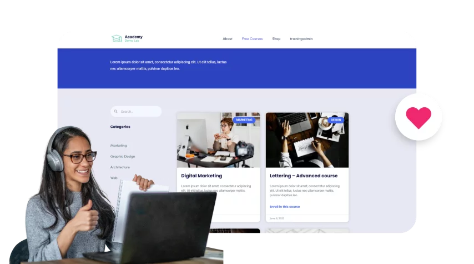Click the Lettering – Advanced course title

coord(304,176)
